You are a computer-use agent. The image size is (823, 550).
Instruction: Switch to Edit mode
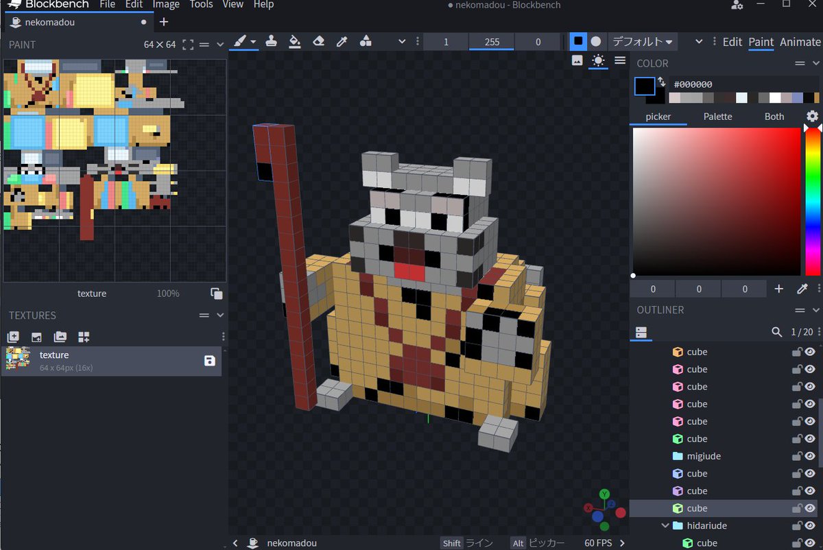732,42
